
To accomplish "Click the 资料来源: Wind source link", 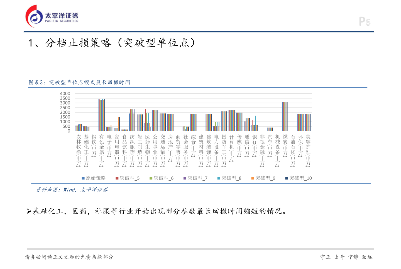I will [72, 190].
